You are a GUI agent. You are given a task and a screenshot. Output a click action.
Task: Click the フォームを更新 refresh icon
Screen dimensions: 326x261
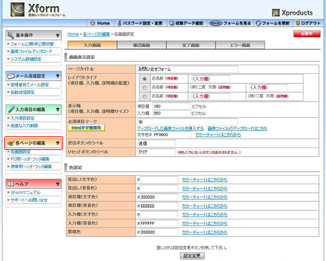pos(258,23)
